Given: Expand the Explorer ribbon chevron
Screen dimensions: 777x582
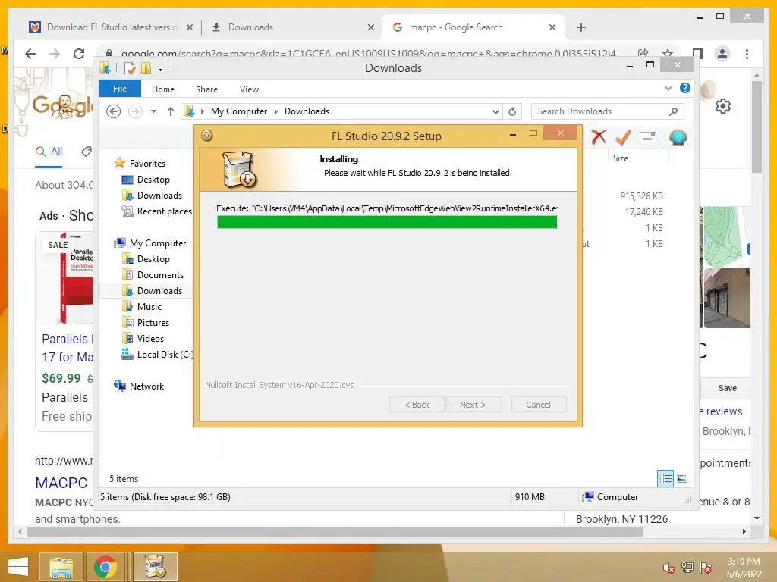Looking at the screenshot, I should click(x=668, y=88).
